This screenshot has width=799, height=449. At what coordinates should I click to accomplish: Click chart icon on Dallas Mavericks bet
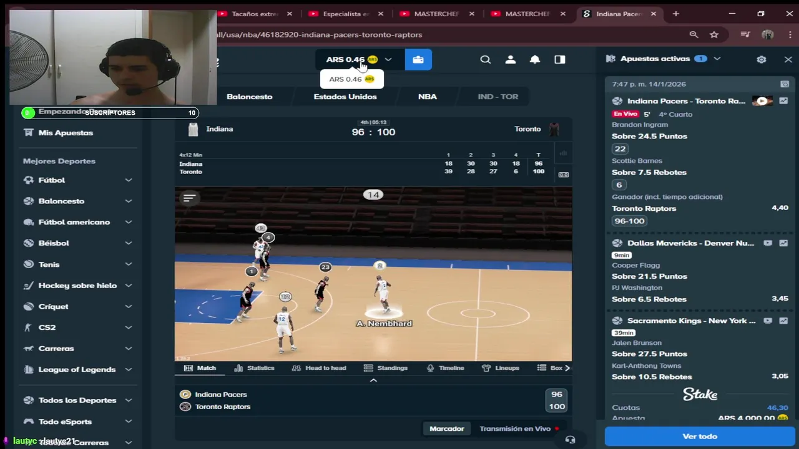[783, 243]
